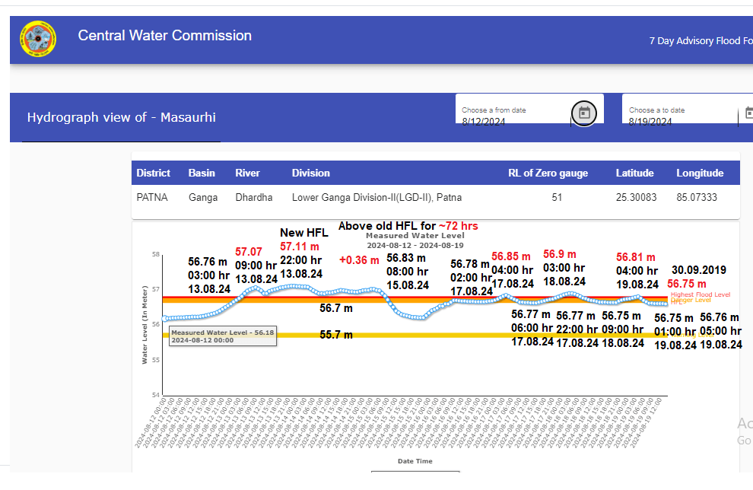Click the Measured Water Level 56.18 tooltip
The height and width of the screenshot is (490, 753).
pos(222,336)
